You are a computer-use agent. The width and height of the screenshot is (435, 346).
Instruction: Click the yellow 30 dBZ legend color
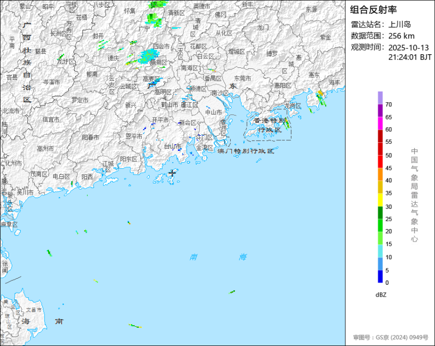[380, 200]
